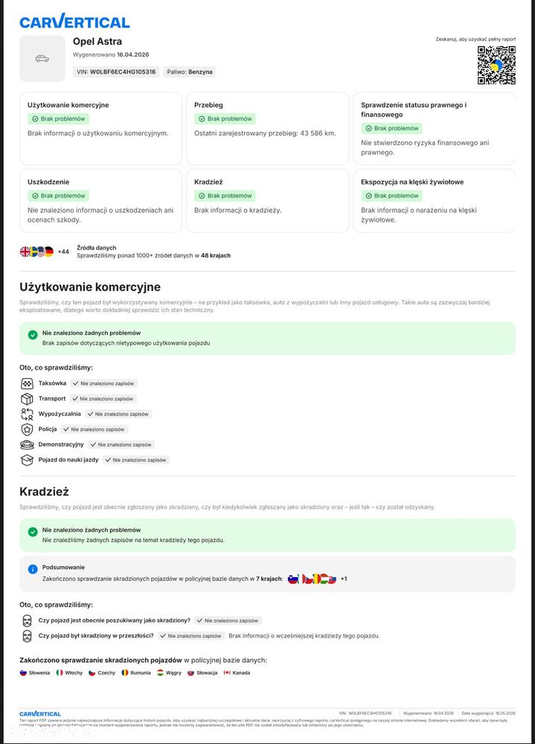The height and width of the screenshot is (744, 535).
Task: Click the Paliwo: Benzyna tag
Action: (190, 72)
